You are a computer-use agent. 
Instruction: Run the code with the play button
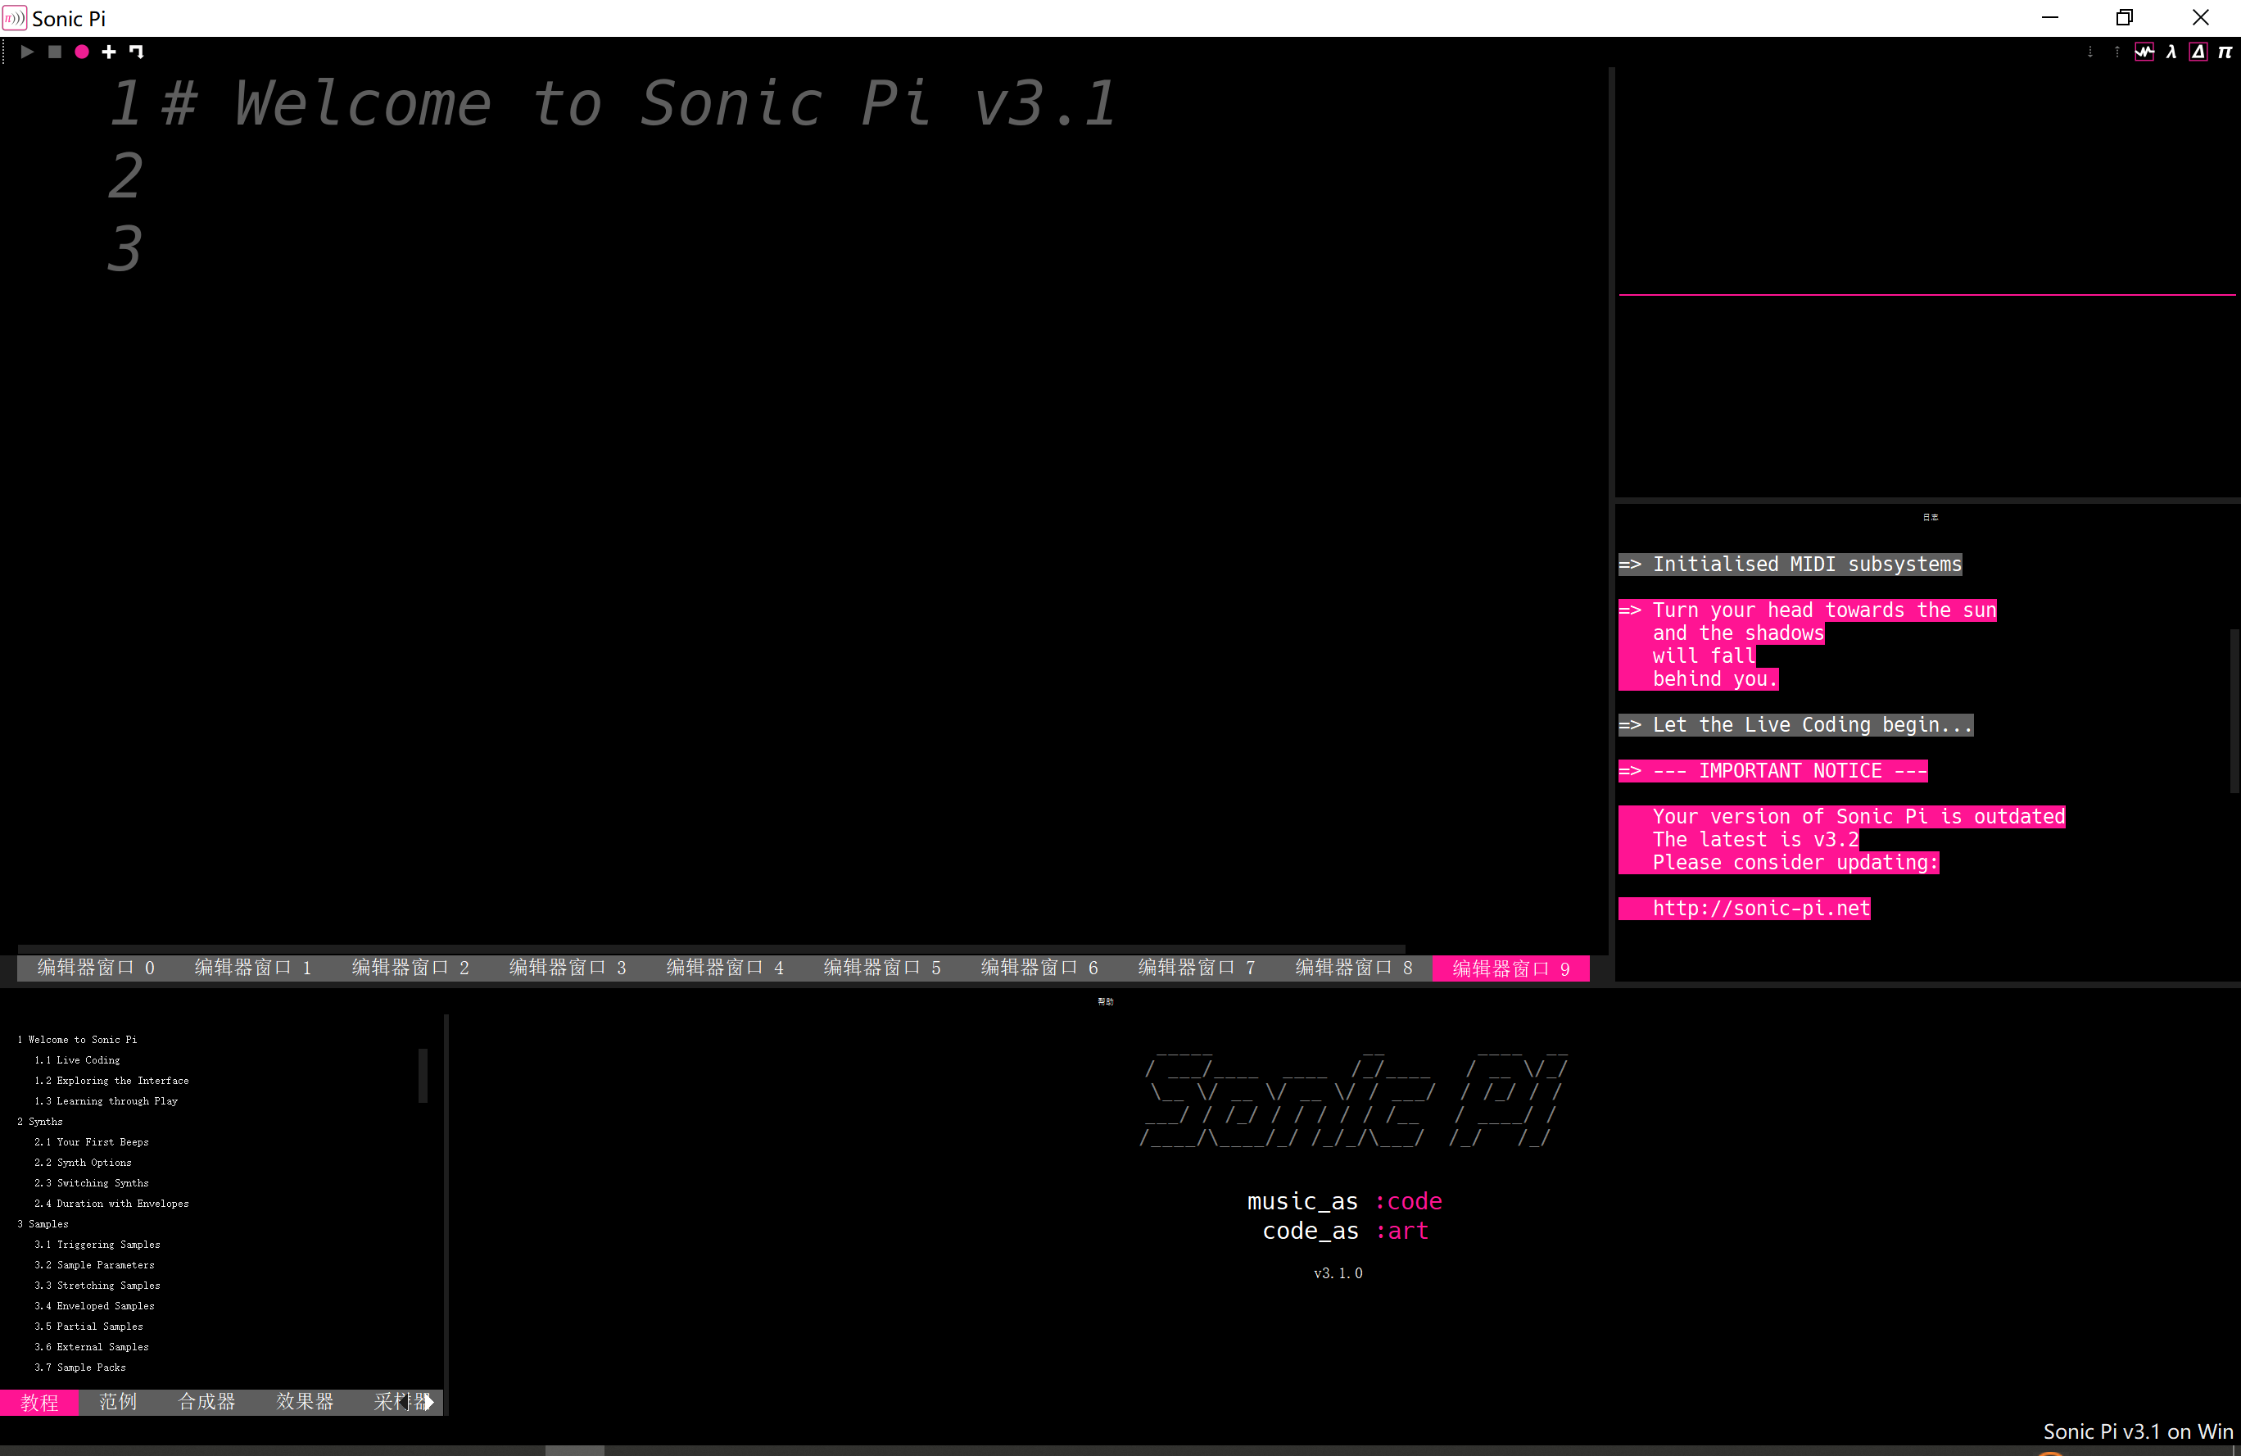(x=26, y=52)
